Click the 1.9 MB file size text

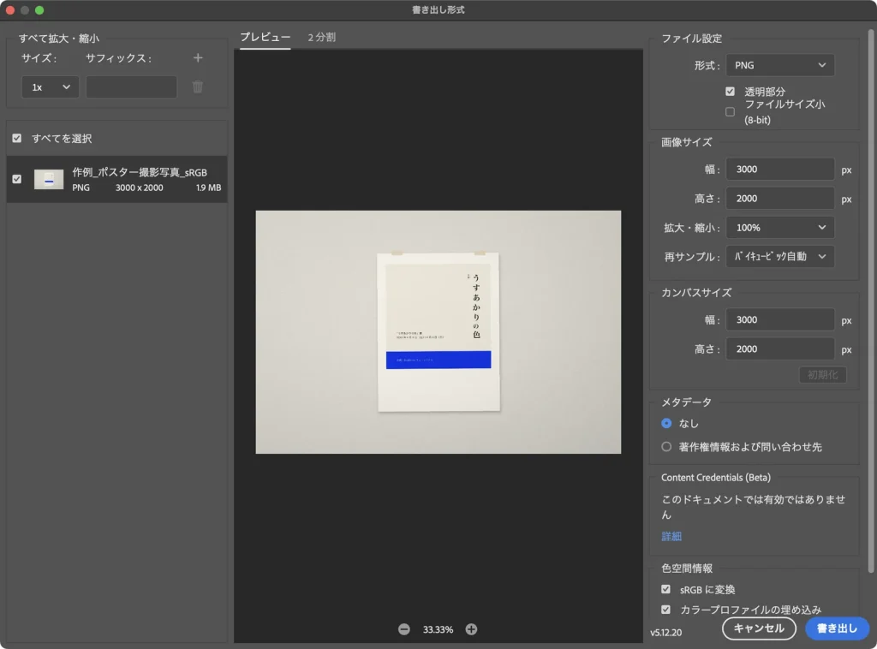click(208, 188)
